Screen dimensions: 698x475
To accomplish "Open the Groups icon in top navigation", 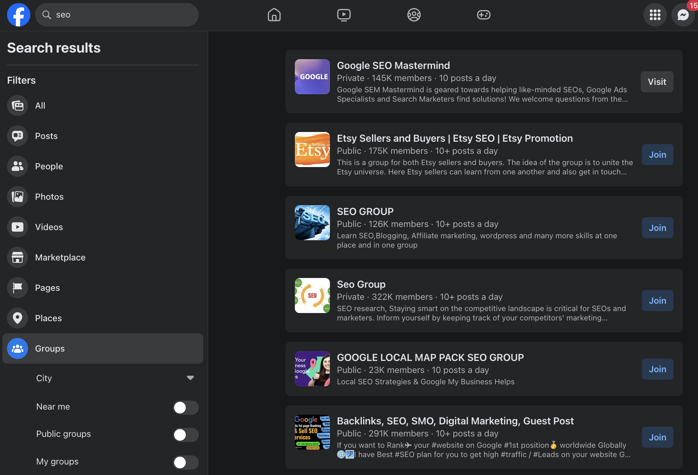I will click(x=414, y=15).
